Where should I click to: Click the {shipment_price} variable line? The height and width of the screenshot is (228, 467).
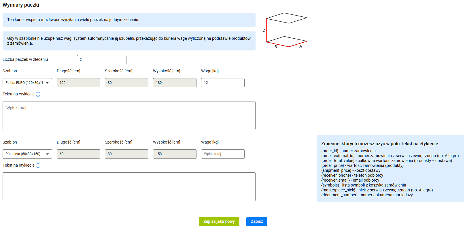[351, 170]
